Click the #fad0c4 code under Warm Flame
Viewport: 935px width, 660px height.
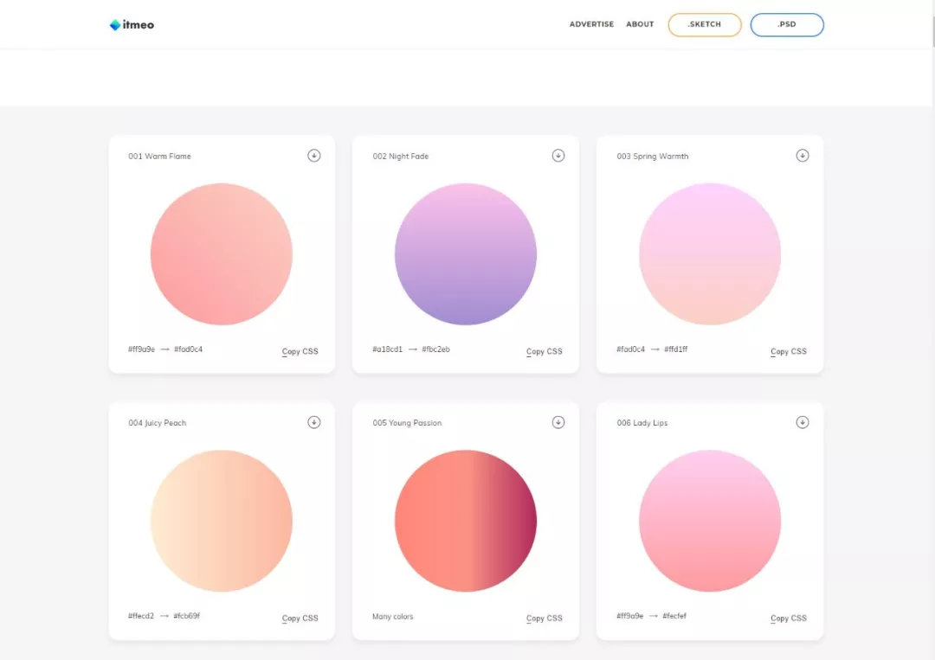189,349
